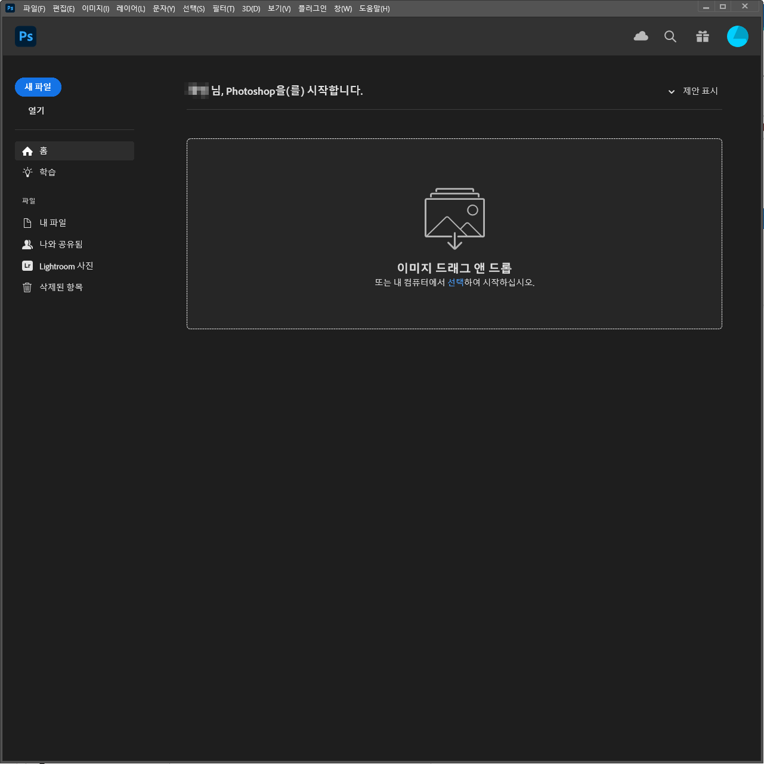Screen dimensions: 764x764
Task: Select 홈 in the sidebar
Action: 75,151
